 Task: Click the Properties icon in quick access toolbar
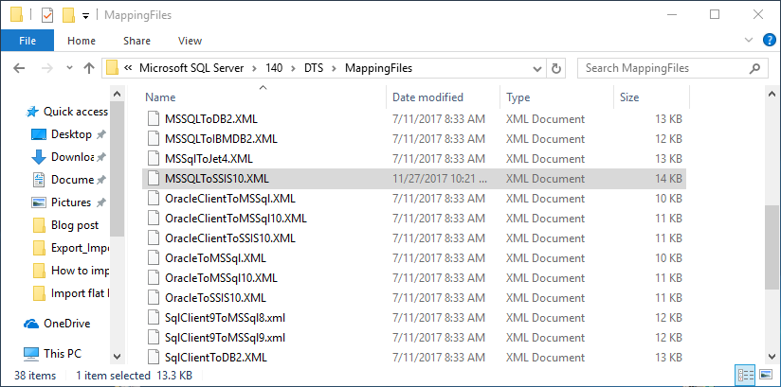[47, 14]
